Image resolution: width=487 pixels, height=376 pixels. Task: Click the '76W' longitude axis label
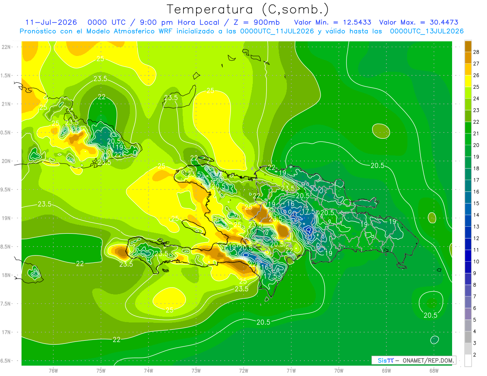[53, 371]
